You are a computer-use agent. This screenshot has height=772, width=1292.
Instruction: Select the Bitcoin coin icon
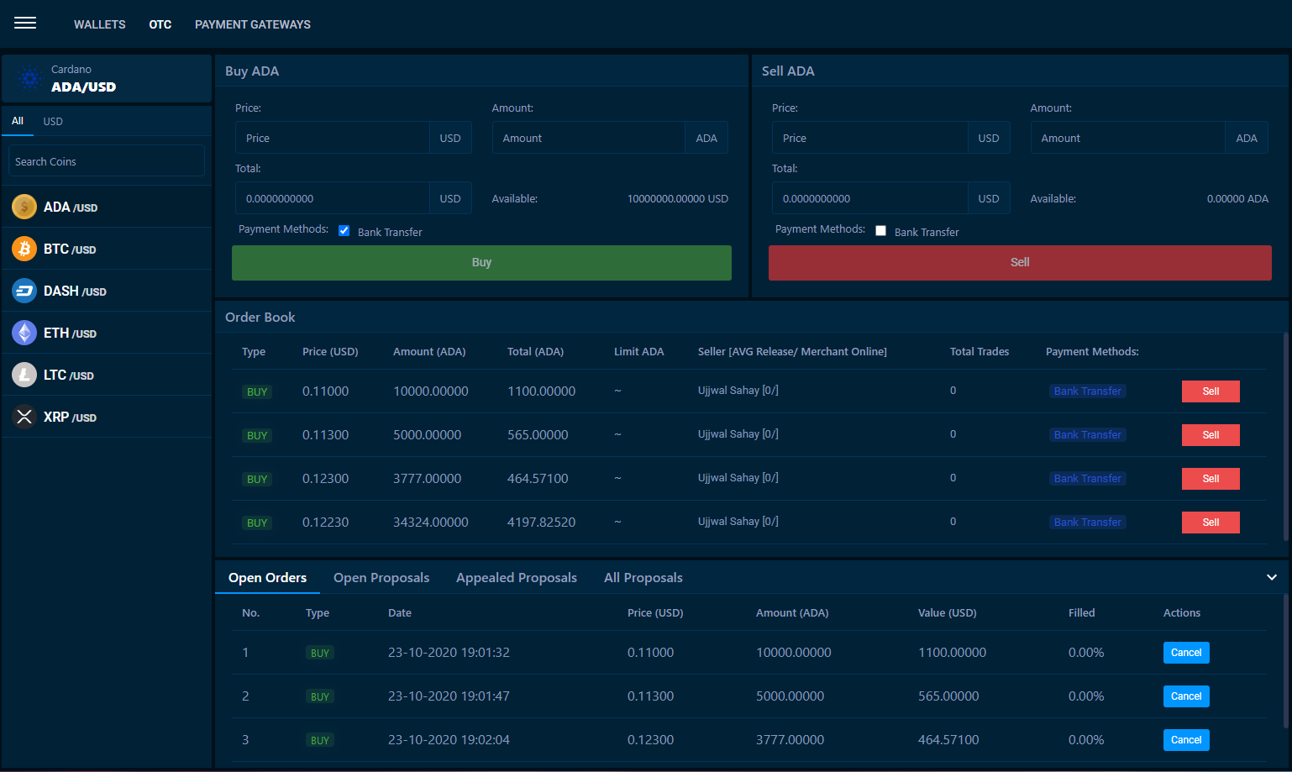coord(24,249)
